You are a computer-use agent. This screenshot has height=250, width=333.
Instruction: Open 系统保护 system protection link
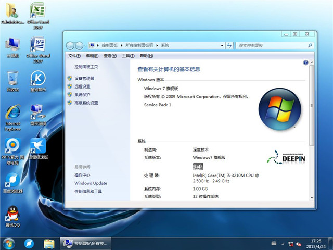pos(82,95)
